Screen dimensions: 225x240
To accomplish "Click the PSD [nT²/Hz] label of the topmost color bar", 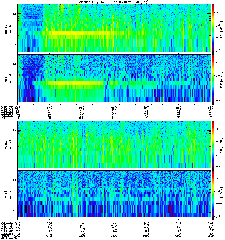I will pyautogui.click(x=221, y=29).
